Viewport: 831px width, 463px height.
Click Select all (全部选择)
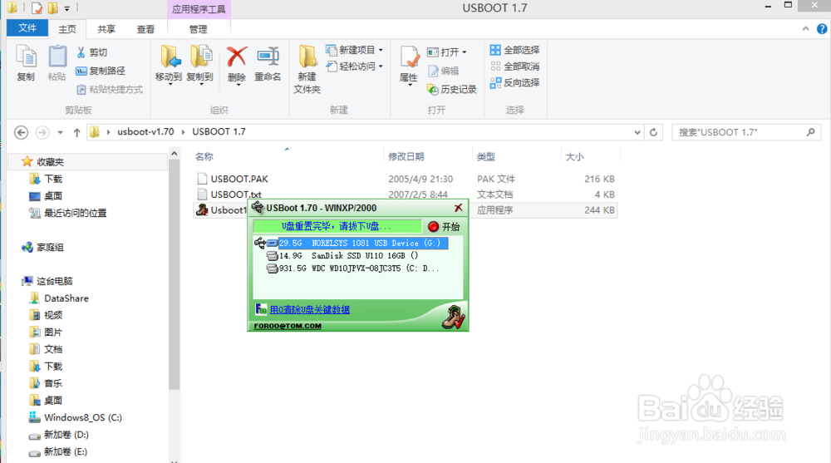(514, 50)
